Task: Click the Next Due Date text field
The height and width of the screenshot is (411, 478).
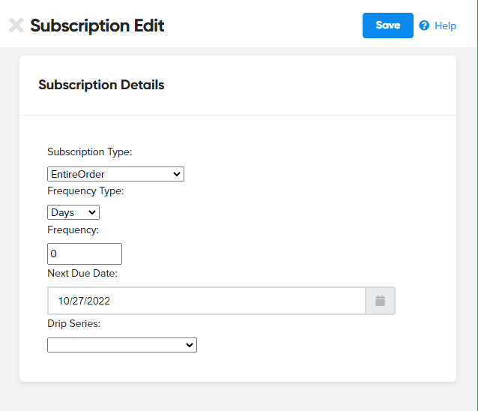Action: 207,301
